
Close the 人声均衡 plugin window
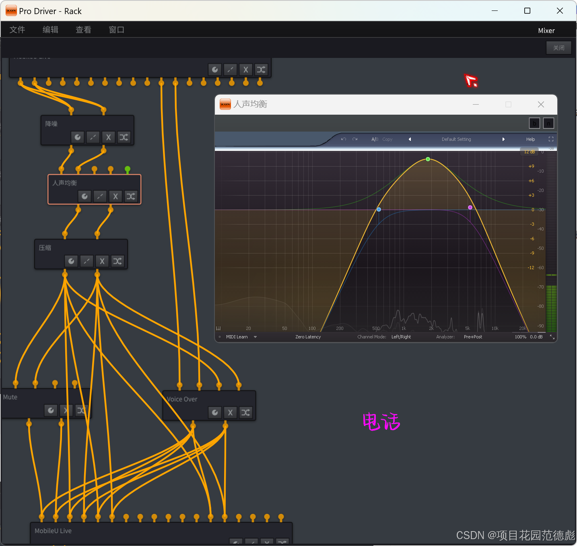(541, 105)
